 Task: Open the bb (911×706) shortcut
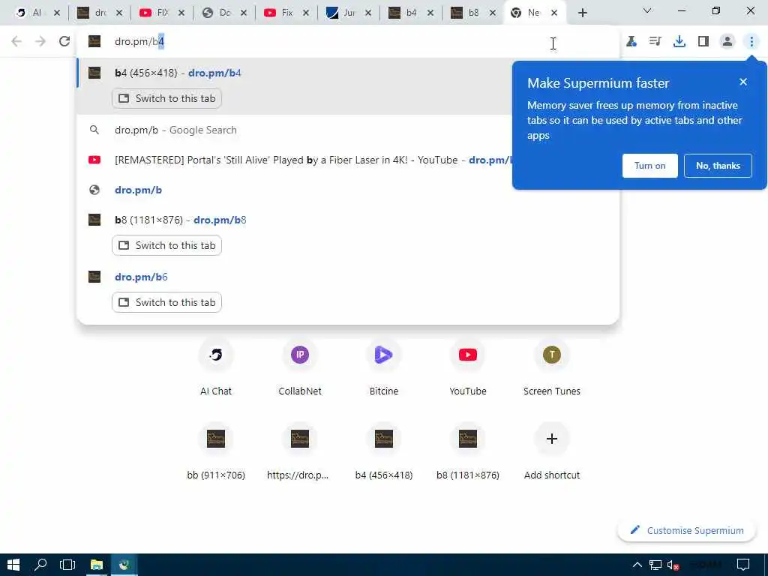pyautogui.click(x=216, y=451)
